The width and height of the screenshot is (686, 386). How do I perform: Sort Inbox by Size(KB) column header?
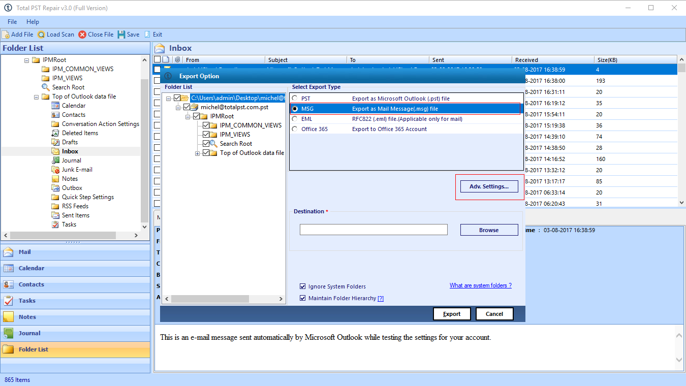pyautogui.click(x=635, y=60)
